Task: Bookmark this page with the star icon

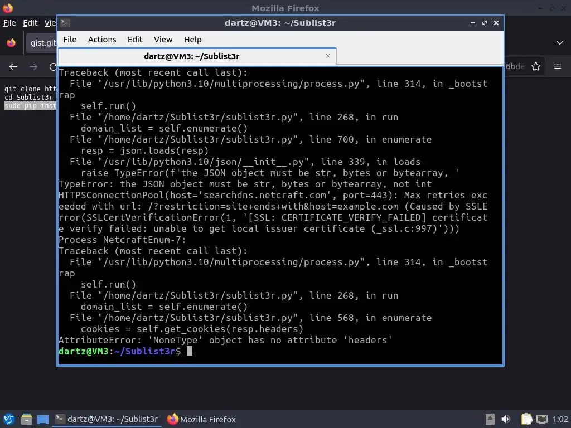Action: click(536, 67)
